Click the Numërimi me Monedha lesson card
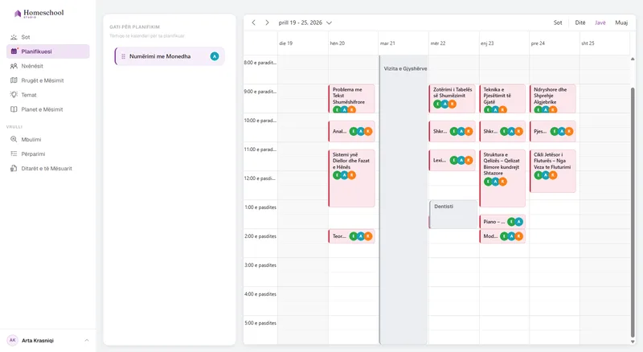Screen dimensions: 643x352 (170, 56)
